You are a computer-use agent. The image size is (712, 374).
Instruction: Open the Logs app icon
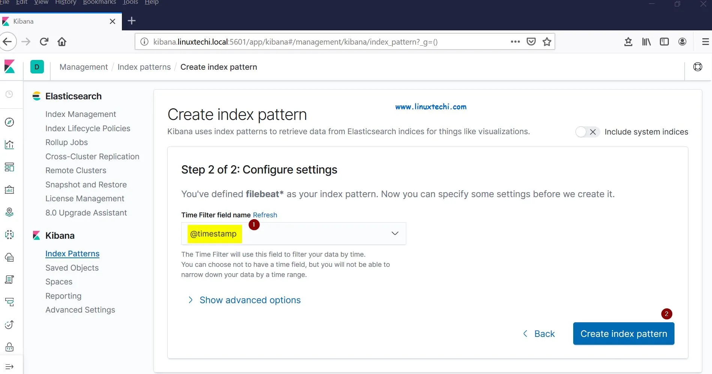9,280
